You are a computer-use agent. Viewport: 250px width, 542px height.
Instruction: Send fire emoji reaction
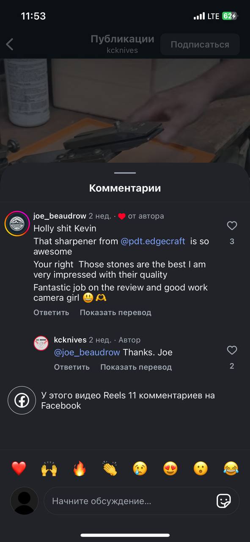[80, 468]
